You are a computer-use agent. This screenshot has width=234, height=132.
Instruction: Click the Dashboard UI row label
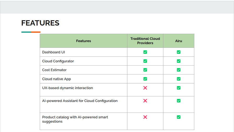pos(54,52)
